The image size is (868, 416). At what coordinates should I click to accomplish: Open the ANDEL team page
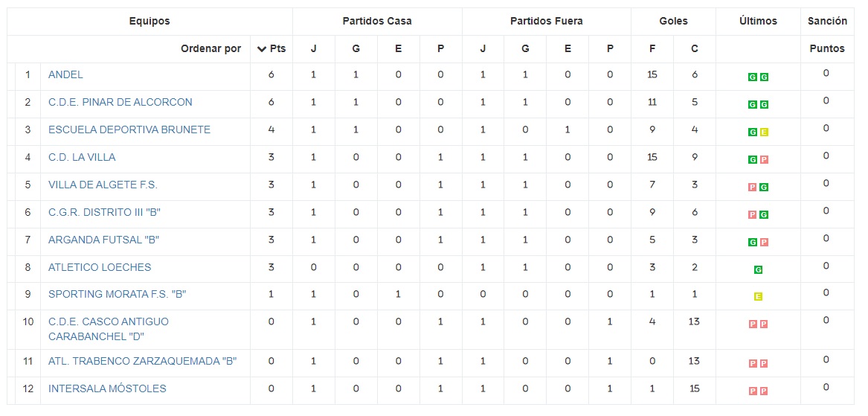pos(65,74)
